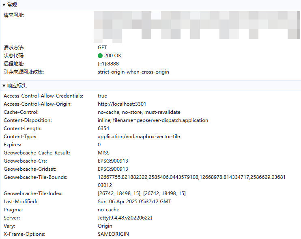Select the application/vnd.mapbox-vector-tile content type
This screenshot has width=301, height=239.
point(138,137)
